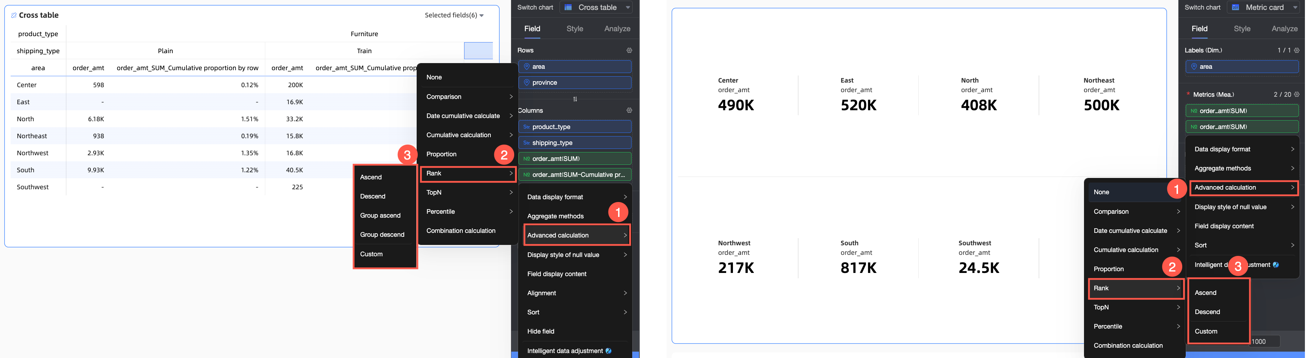Expand the Selected fields(6) dropdown
The height and width of the screenshot is (358, 1312).
coord(454,15)
